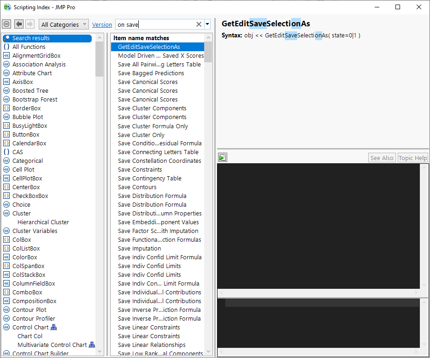Click the ColSpanBox icon

(x=6, y=266)
